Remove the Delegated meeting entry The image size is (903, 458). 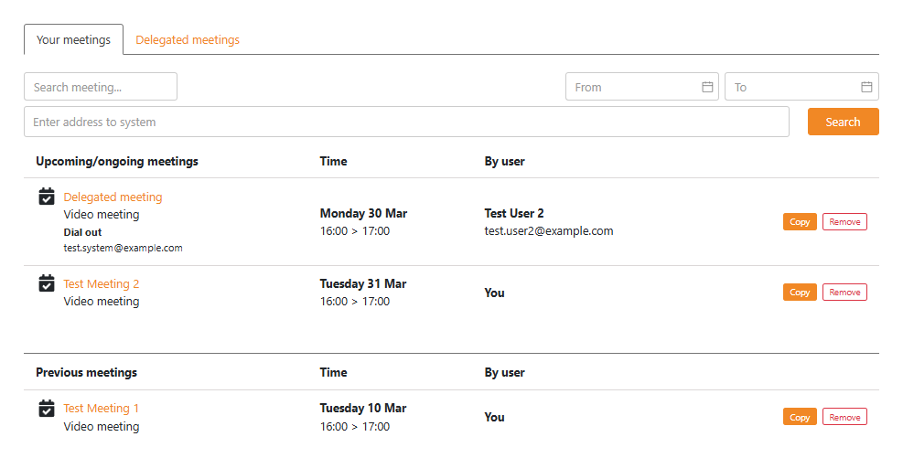click(x=844, y=222)
